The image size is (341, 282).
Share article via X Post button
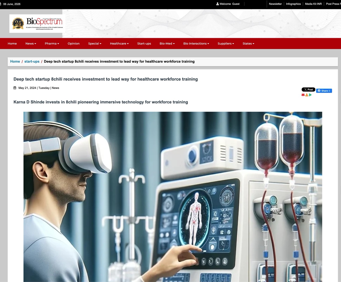(x=308, y=90)
